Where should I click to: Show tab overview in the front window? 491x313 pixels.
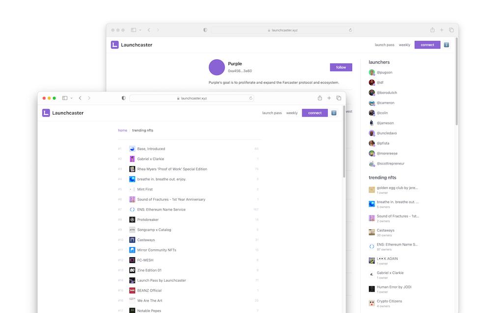pos(339,98)
